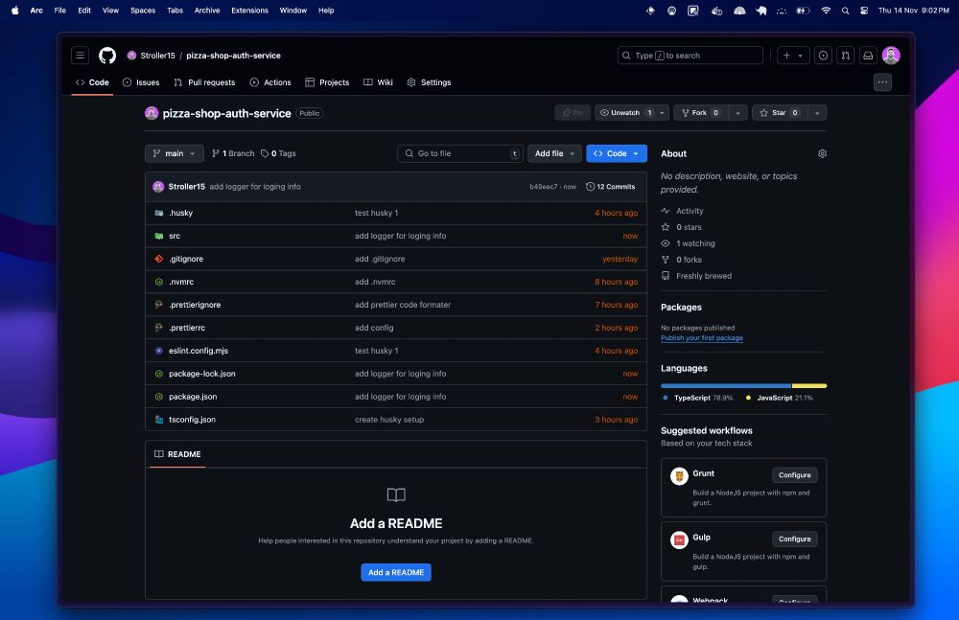Click the Grunt workflow logo
The image size is (959, 620).
679,475
